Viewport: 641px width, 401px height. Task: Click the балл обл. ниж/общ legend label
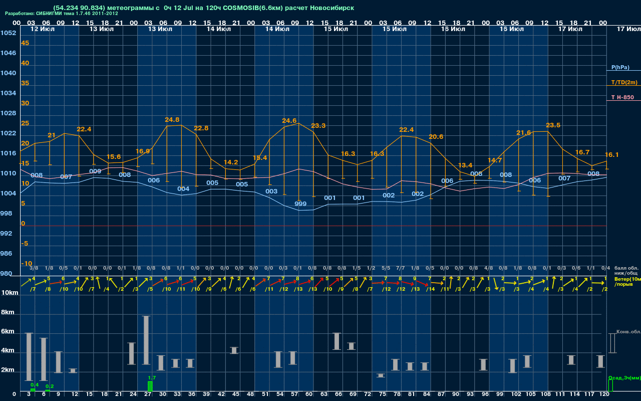(625, 271)
